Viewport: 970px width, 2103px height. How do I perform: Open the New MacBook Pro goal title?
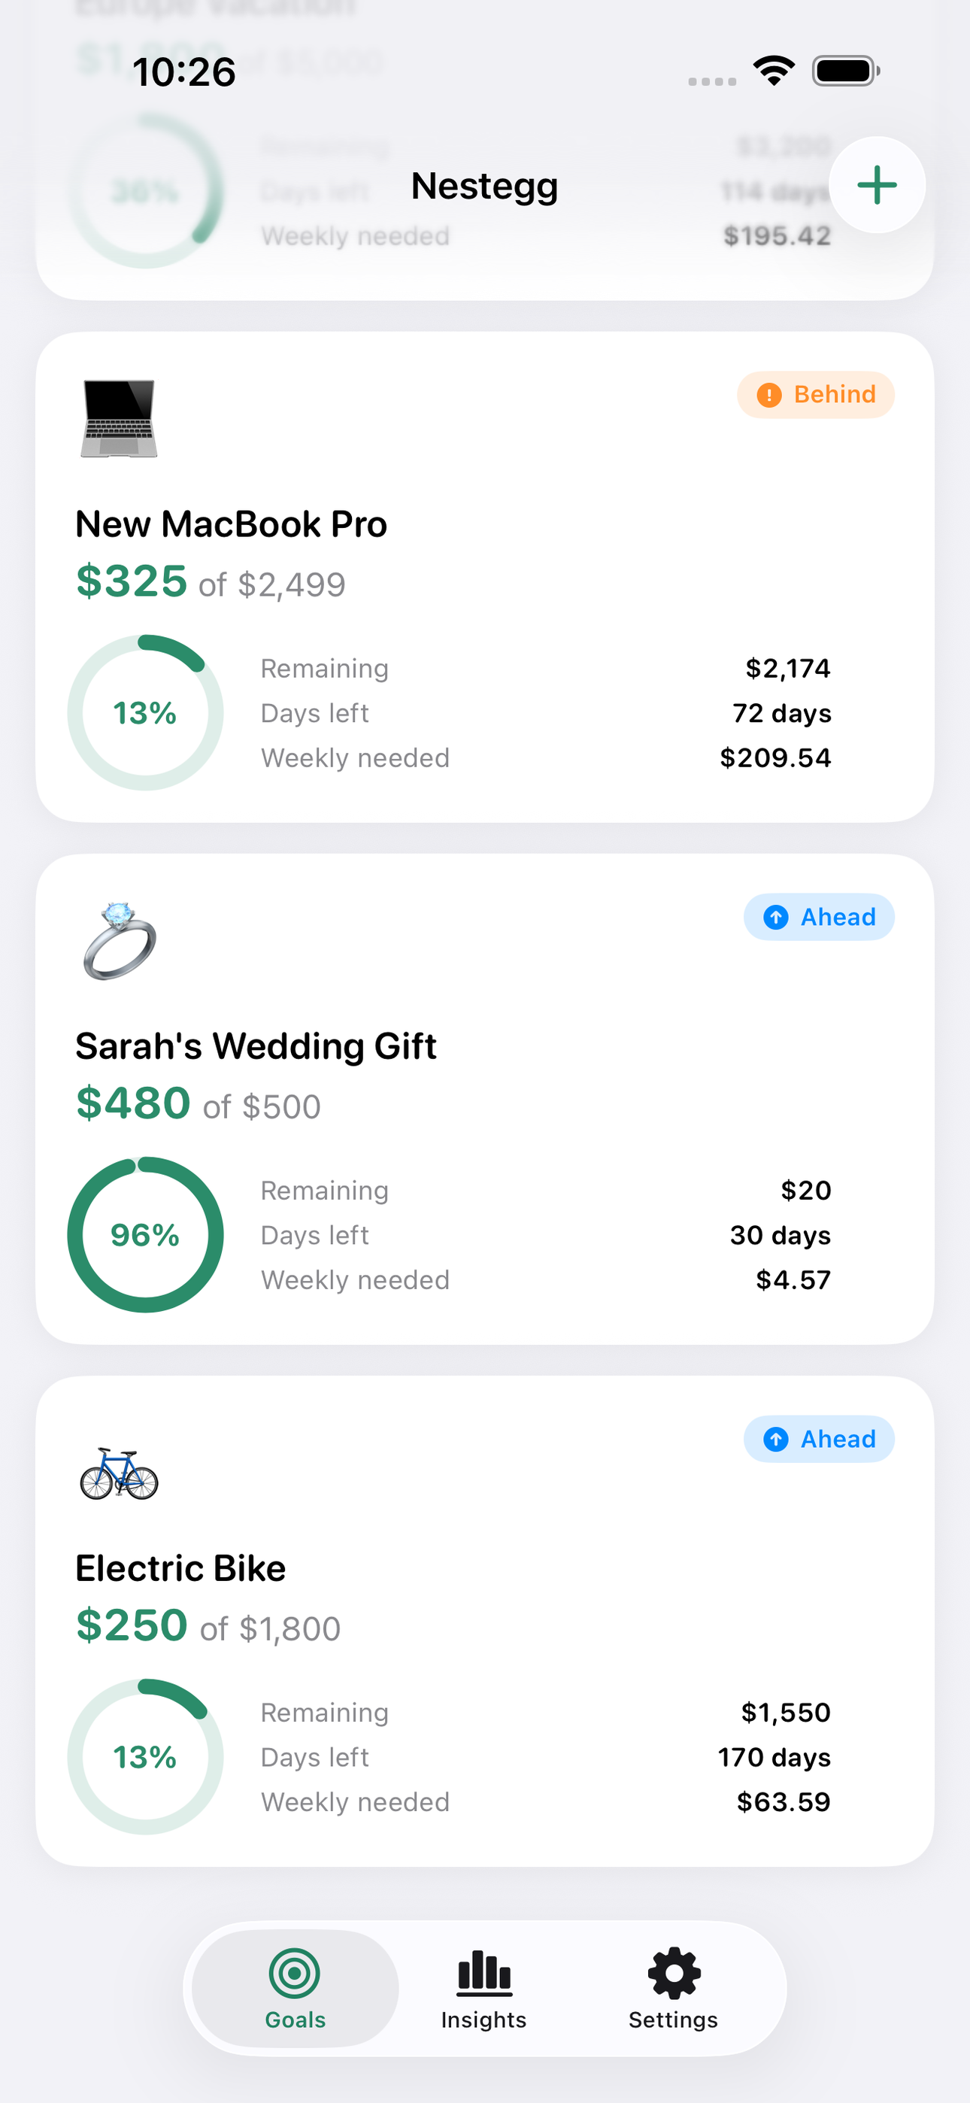click(231, 524)
